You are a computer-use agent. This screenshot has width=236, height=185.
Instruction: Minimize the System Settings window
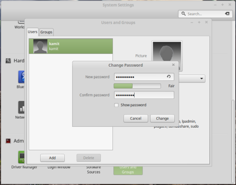pos(215,5)
